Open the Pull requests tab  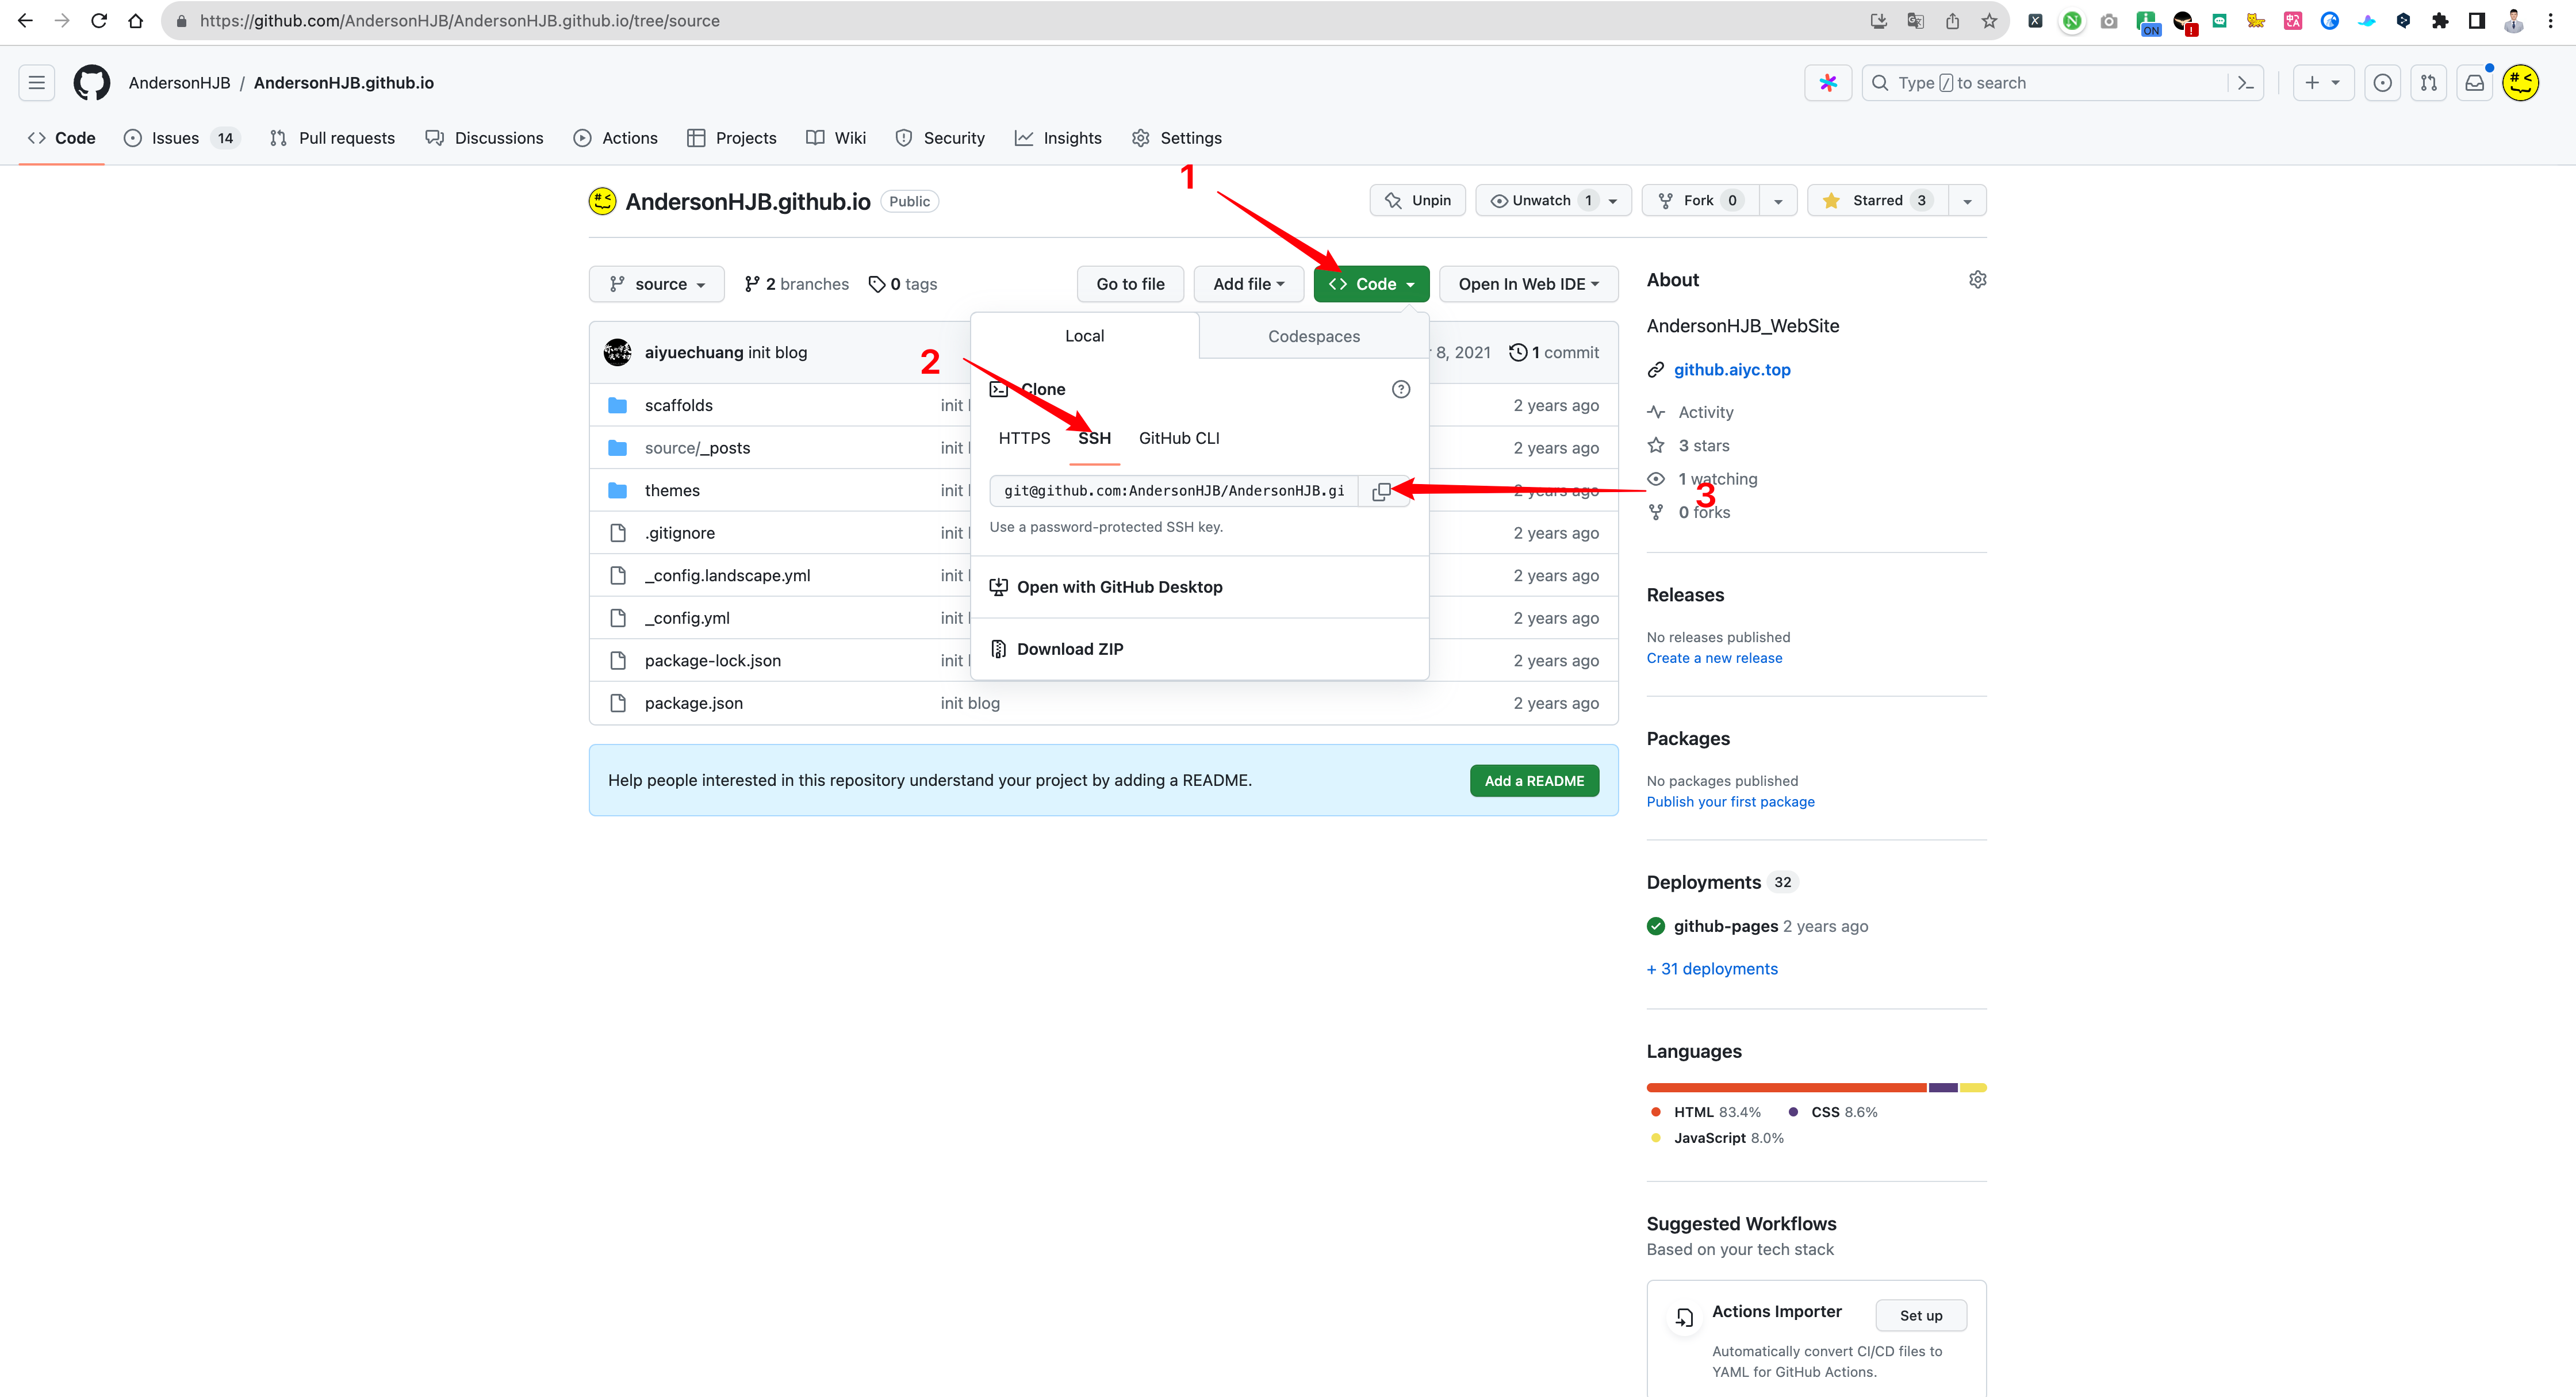point(333,138)
